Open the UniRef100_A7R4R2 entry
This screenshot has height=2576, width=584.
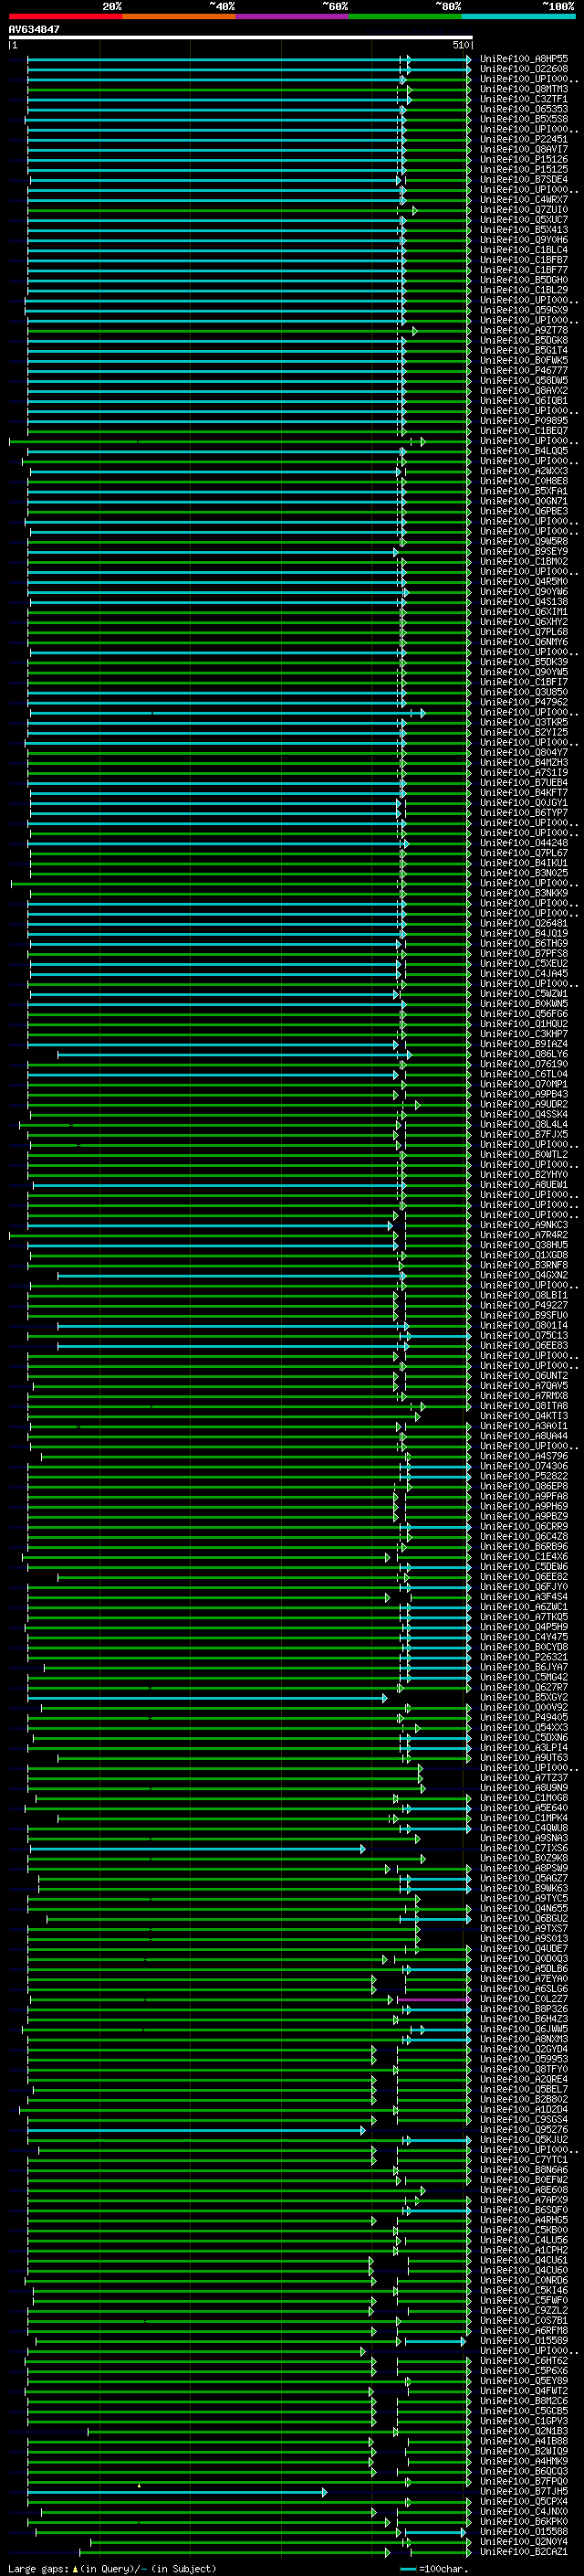click(x=523, y=1234)
